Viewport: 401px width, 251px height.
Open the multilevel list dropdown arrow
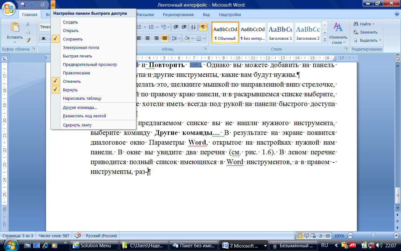click(169, 27)
